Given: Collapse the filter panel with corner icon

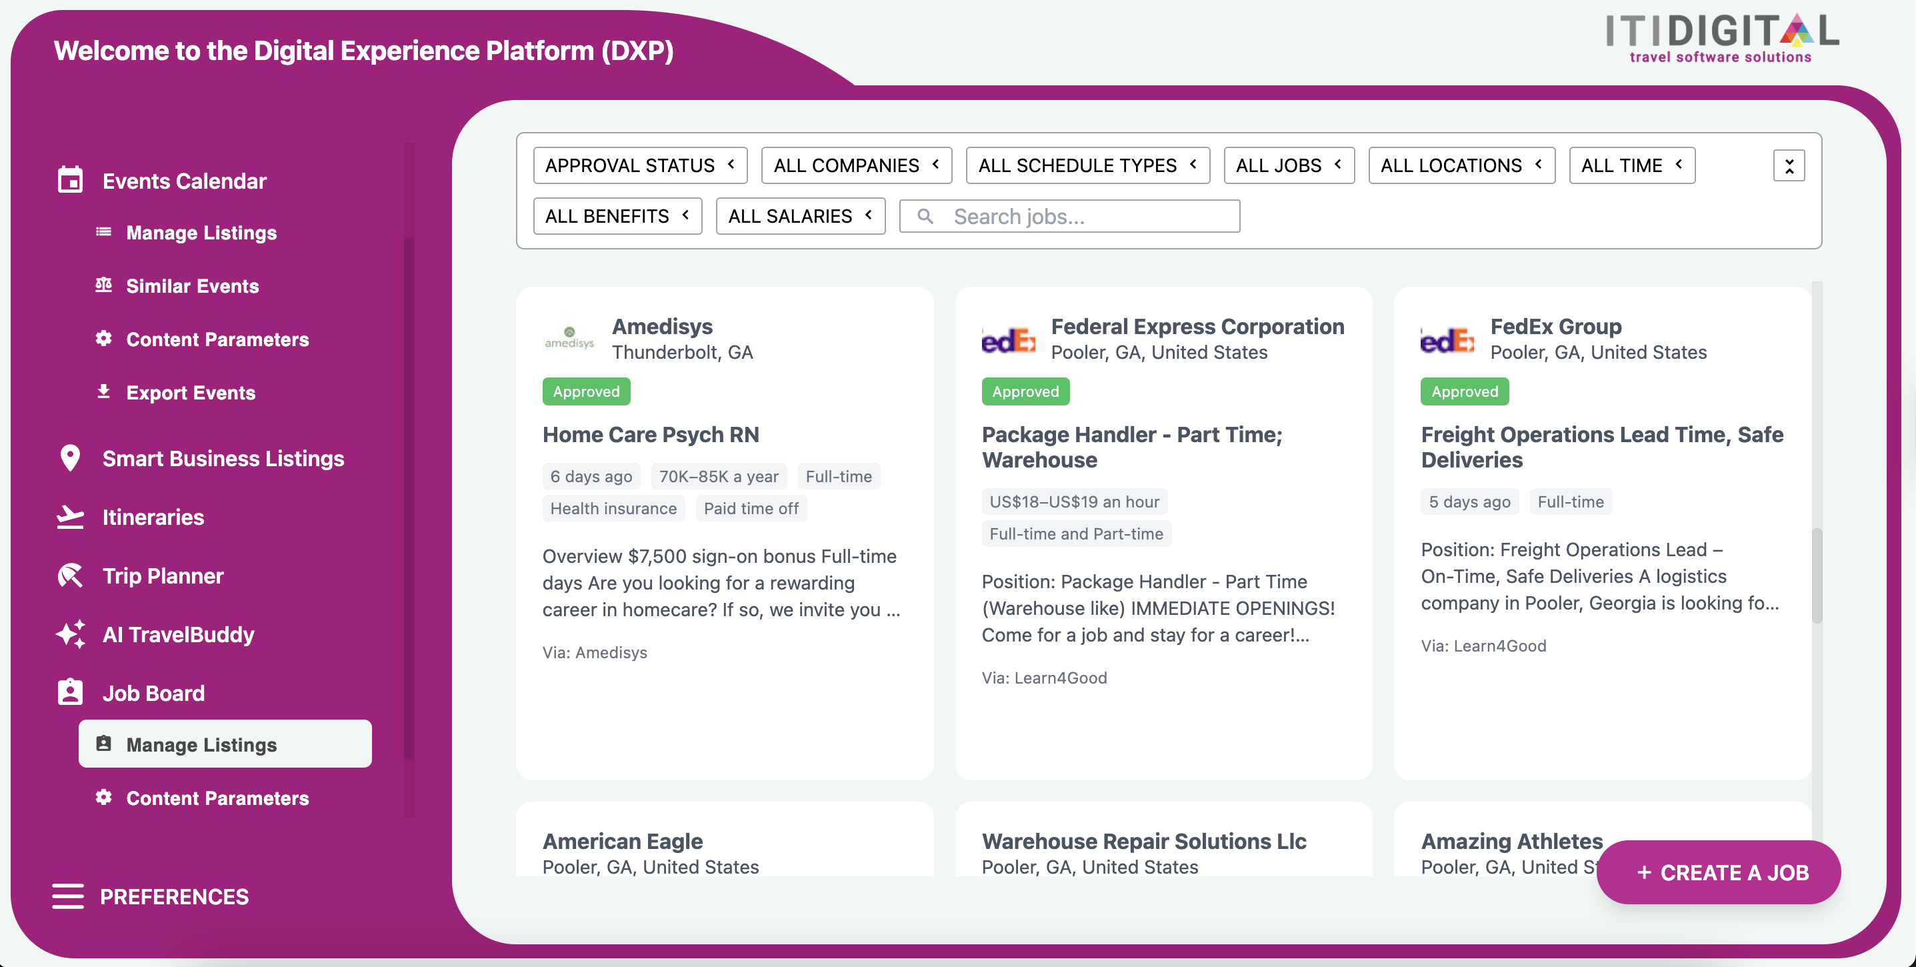Looking at the screenshot, I should pyautogui.click(x=1788, y=165).
